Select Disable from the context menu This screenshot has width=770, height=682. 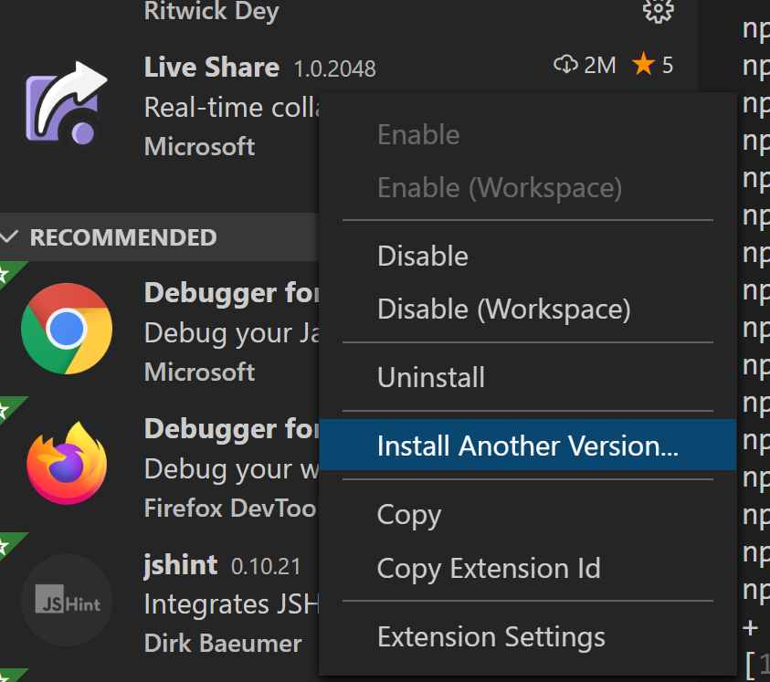point(422,256)
